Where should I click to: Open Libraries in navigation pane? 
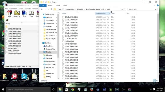48,55
